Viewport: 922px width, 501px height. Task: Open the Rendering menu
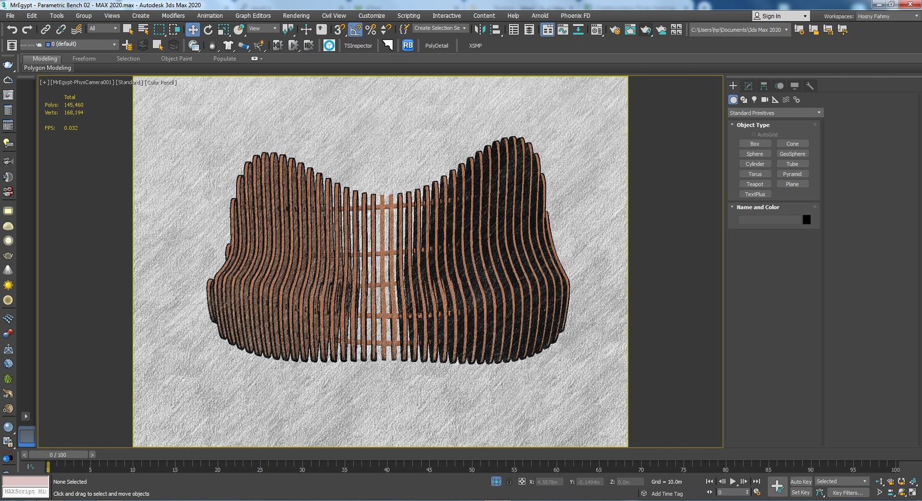tap(296, 15)
